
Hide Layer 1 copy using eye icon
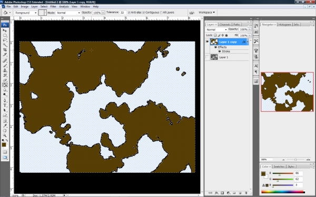click(207, 42)
